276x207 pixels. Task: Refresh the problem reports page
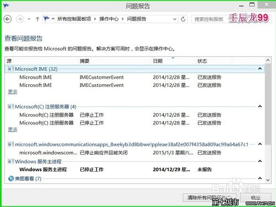(x=183, y=19)
